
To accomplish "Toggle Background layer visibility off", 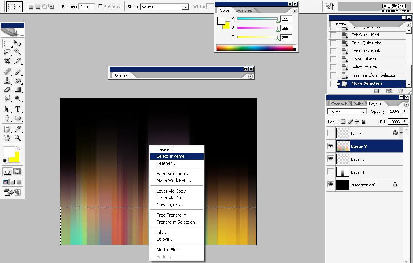I will tap(331, 185).
